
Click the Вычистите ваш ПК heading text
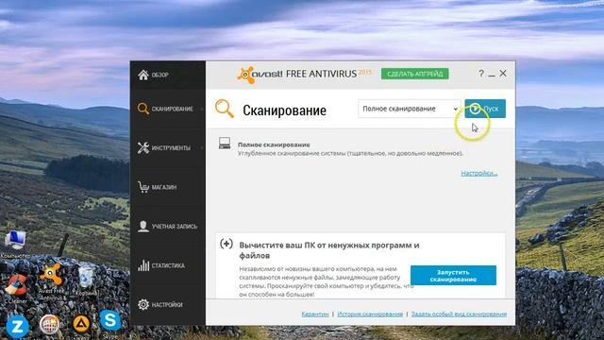point(329,250)
